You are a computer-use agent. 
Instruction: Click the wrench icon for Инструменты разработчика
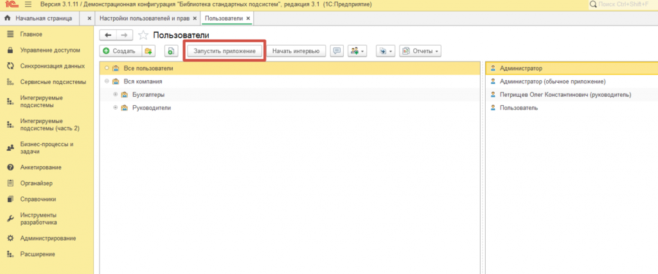click(11, 219)
